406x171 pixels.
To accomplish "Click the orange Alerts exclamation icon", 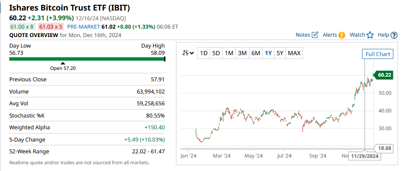I will coord(342,35).
